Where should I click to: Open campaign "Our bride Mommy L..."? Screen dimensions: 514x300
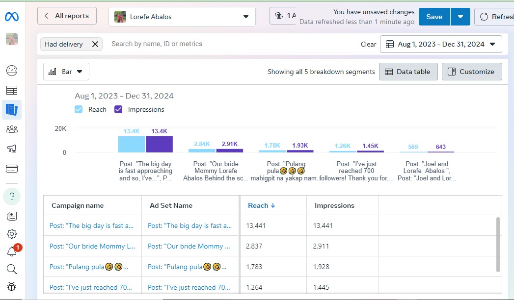click(x=92, y=246)
